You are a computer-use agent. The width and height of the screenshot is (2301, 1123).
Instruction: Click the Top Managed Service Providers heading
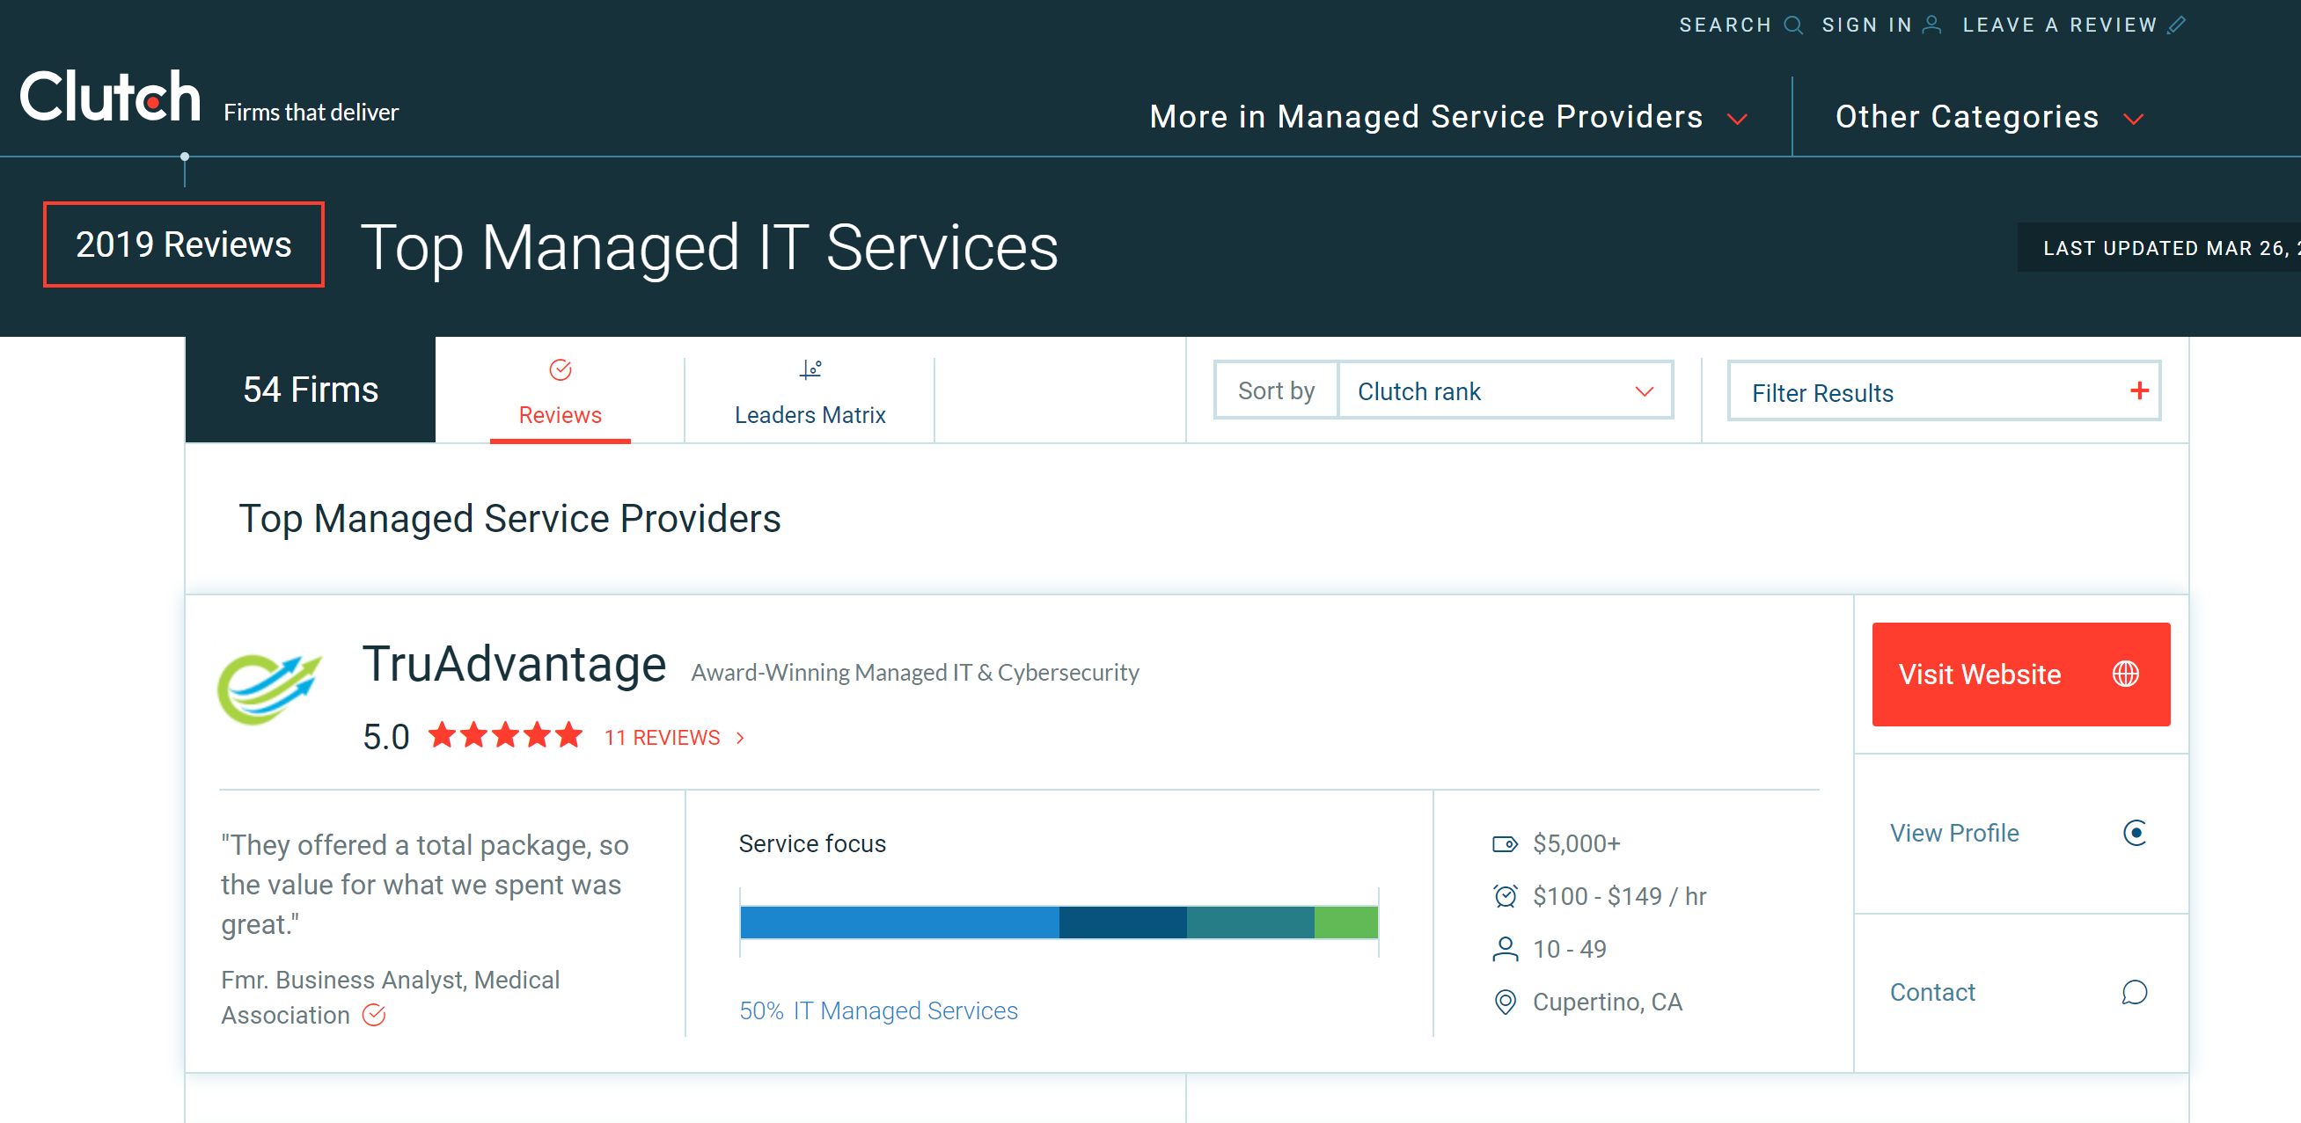point(510,519)
